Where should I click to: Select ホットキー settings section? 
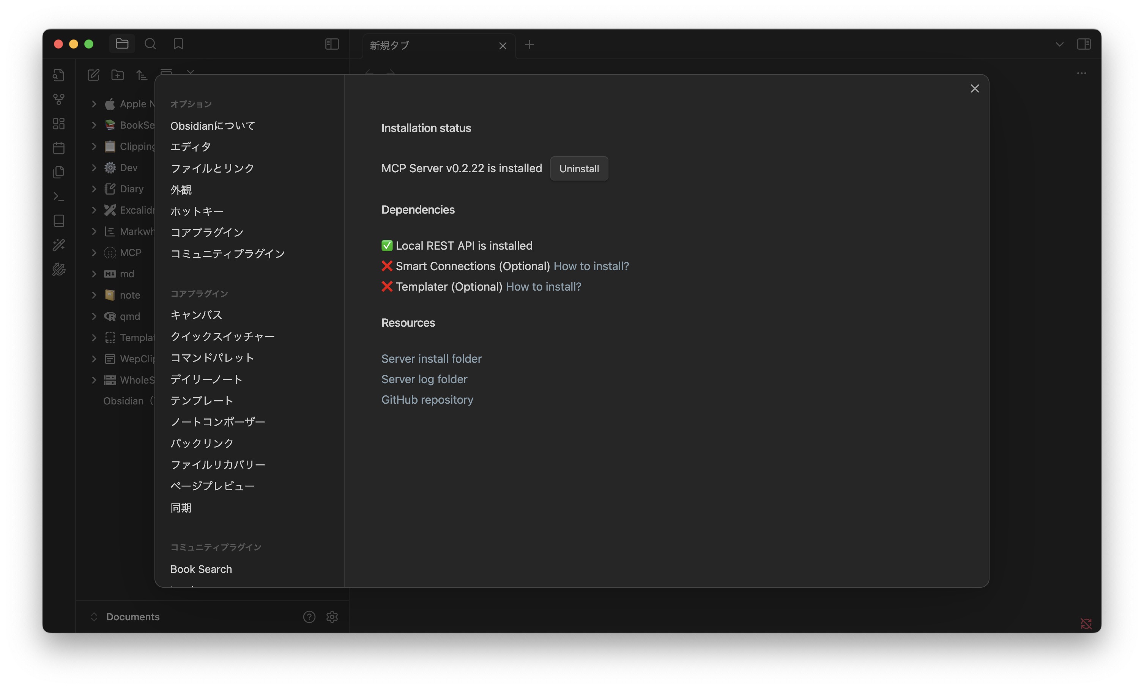coord(197,211)
